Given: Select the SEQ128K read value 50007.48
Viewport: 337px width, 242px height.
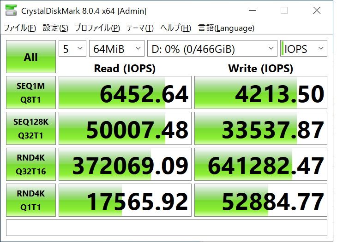Looking at the screenshot, I should [x=125, y=128].
